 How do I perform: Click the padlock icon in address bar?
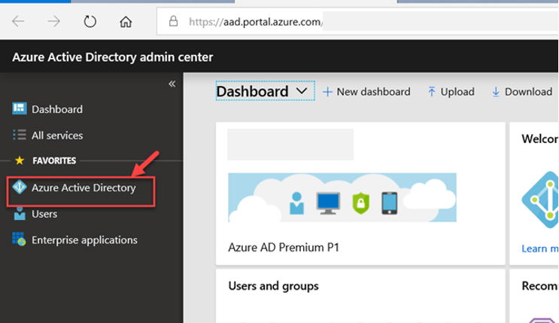173,21
